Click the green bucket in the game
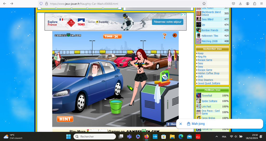The image size is (266, 141). (x=116, y=107)
